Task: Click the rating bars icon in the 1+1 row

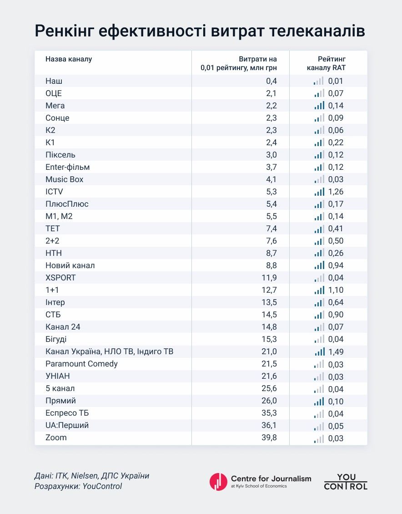Action: click(319, 290)
